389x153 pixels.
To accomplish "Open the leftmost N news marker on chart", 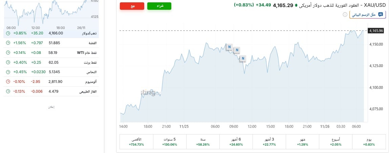I will pos(229,47).
